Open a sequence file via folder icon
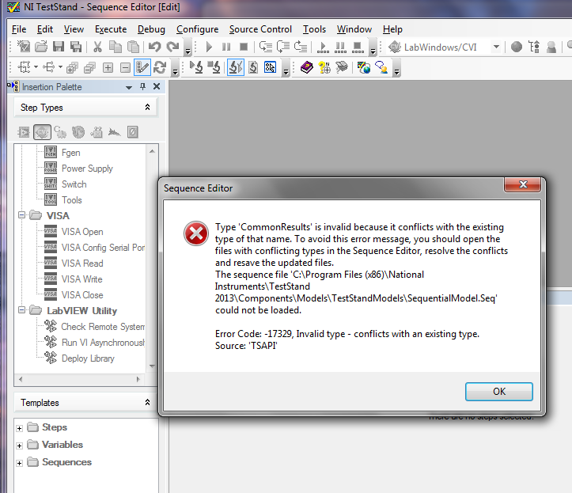The height and width of the screenshot is (493, 572). (x=41, y=47)
